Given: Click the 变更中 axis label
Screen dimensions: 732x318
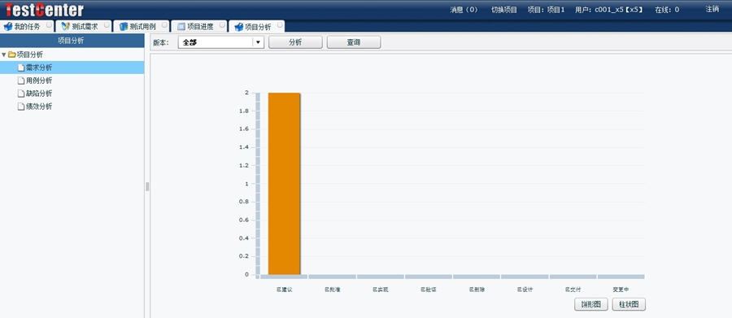Looking at the screenshot, I should tap(621, 290).
